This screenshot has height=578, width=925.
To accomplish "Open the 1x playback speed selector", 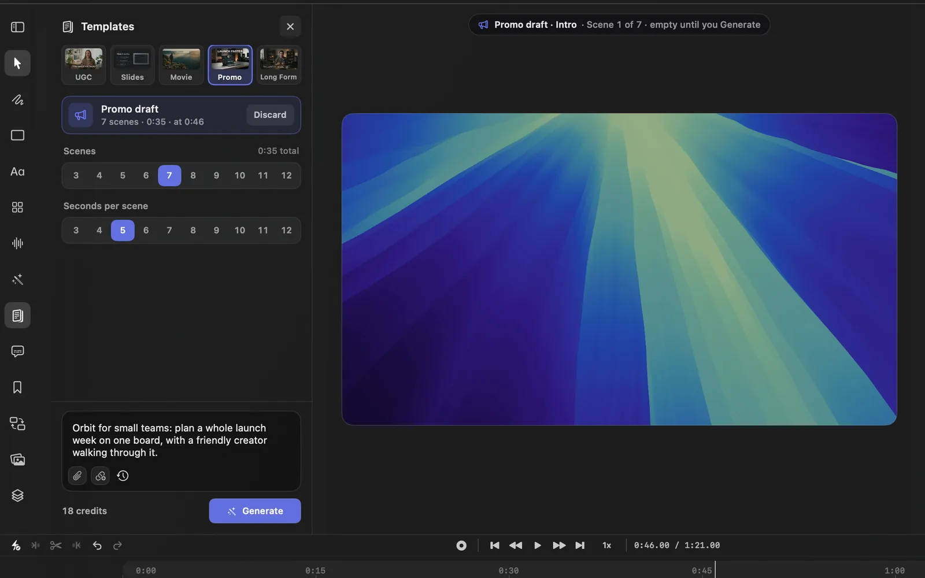I will coord(606,545).
